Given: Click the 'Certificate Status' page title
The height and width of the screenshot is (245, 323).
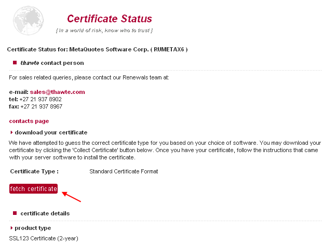Looking at the screenshot, I should click(x=110, y=19).
